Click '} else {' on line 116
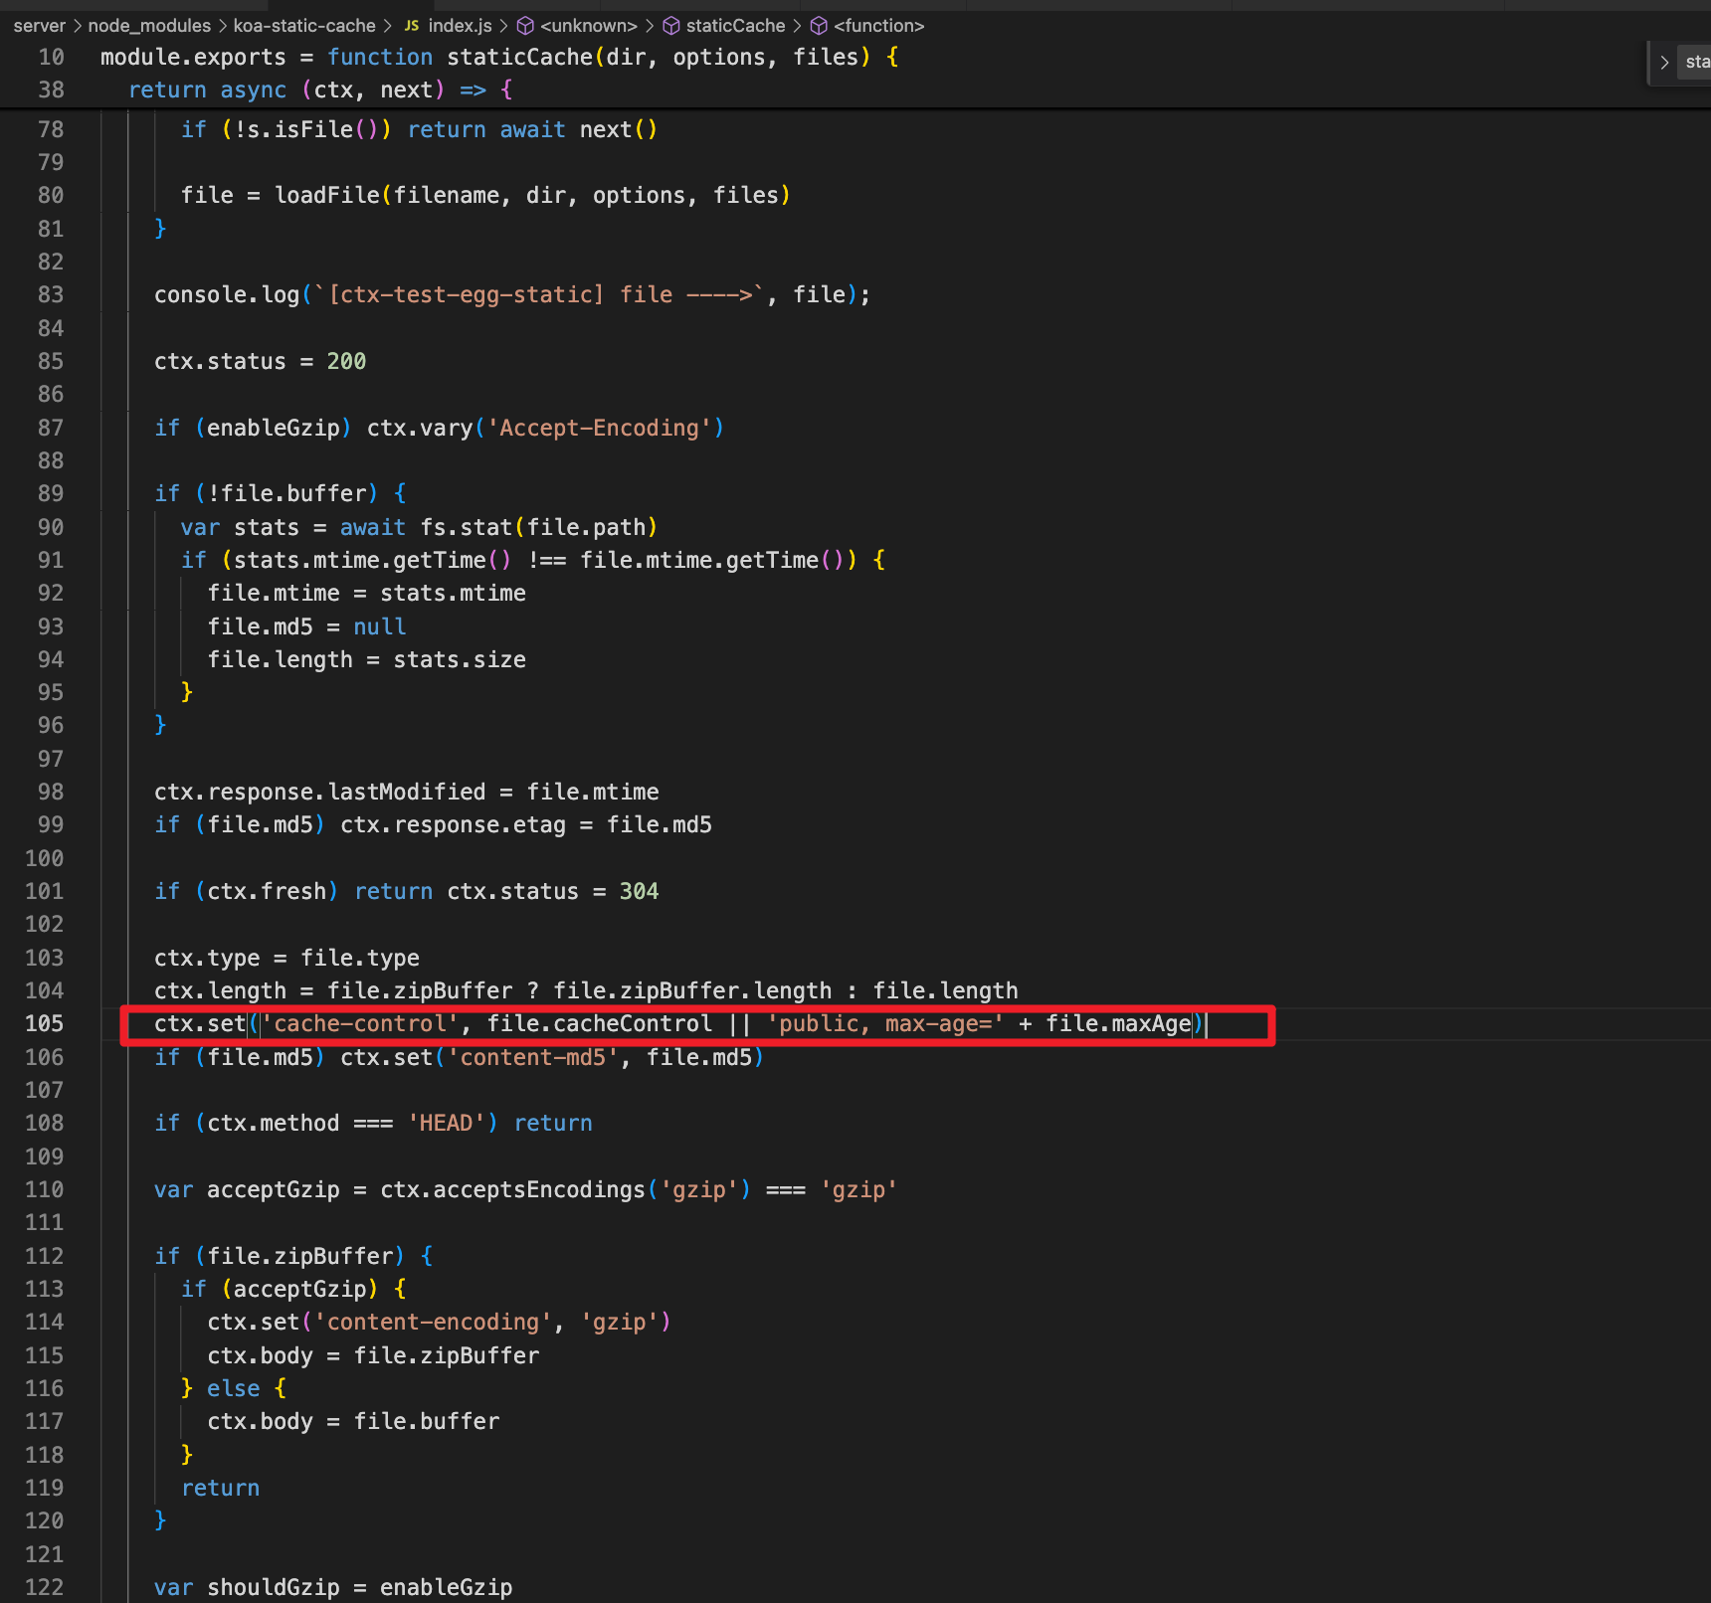The image size is (1711, 1603). 234,1389
